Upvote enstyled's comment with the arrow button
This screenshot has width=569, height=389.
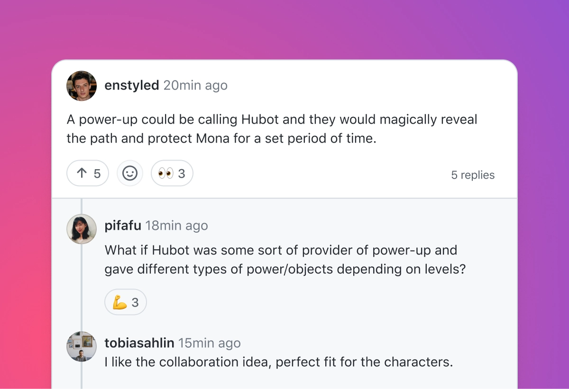pos(88,173)
